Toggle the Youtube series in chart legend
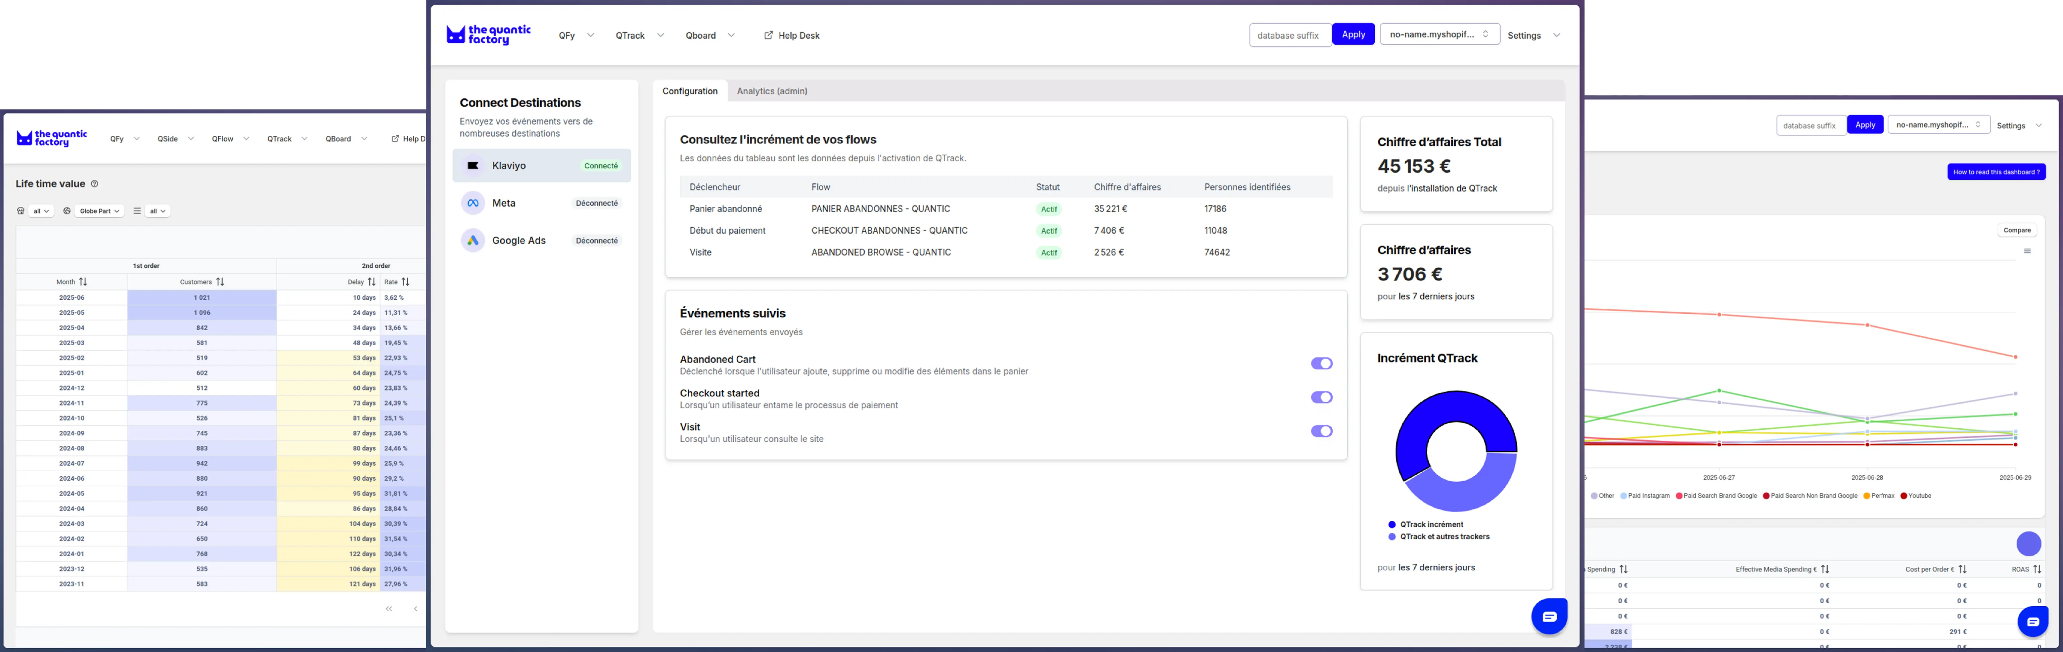The image size is (2063, 652). [x=1916, y=496]
